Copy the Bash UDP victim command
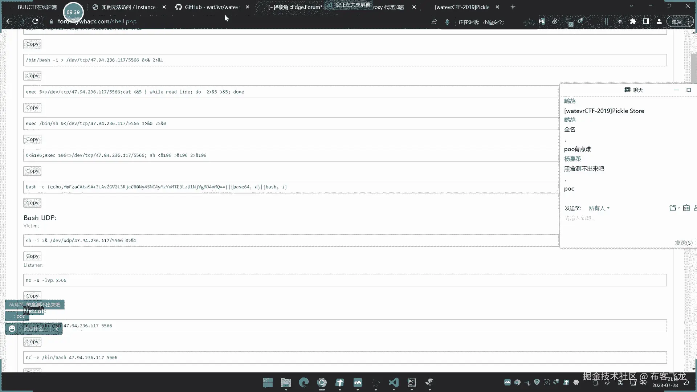 pyautogui.click(x=32, y=256)
